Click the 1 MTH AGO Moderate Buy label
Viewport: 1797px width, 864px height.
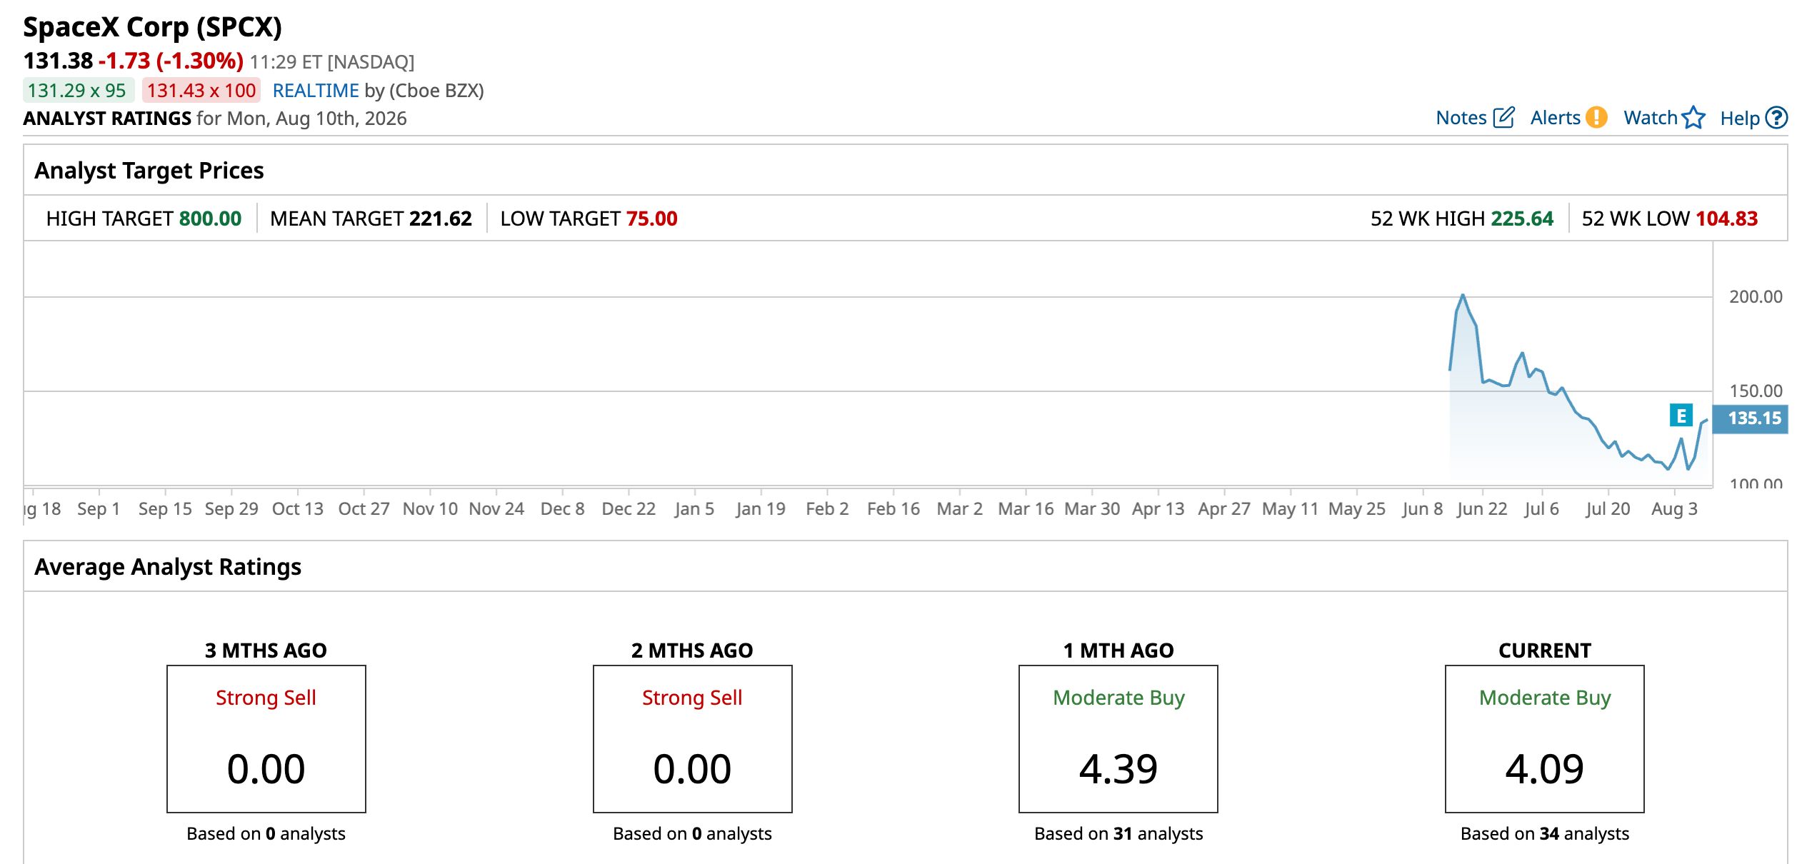point(1118,698)
